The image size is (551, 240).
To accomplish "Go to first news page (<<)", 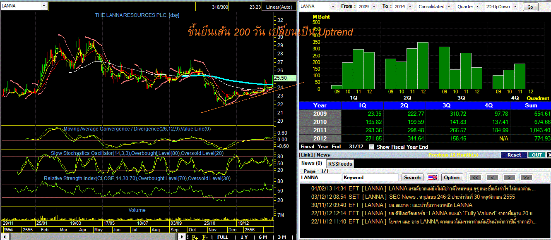I will (x=476, y=178).
